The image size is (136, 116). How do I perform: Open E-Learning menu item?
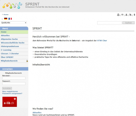[14, 50]
